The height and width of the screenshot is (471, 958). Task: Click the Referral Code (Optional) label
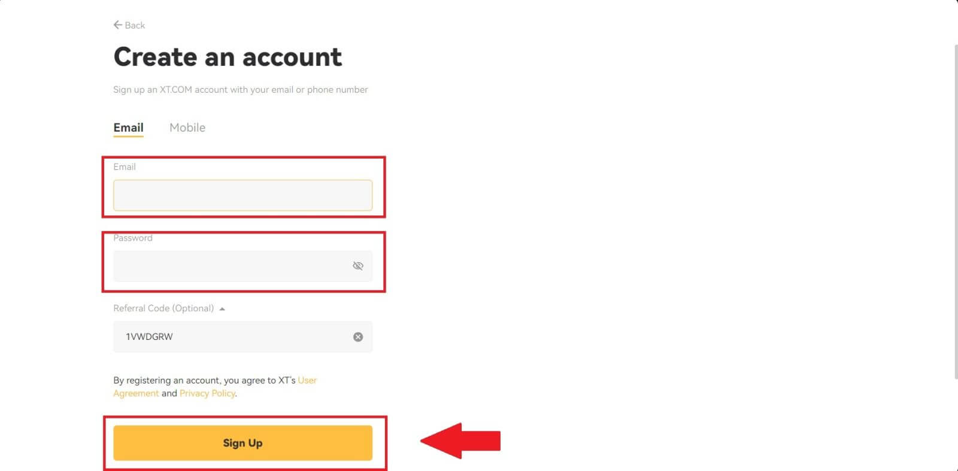(163, 308)
